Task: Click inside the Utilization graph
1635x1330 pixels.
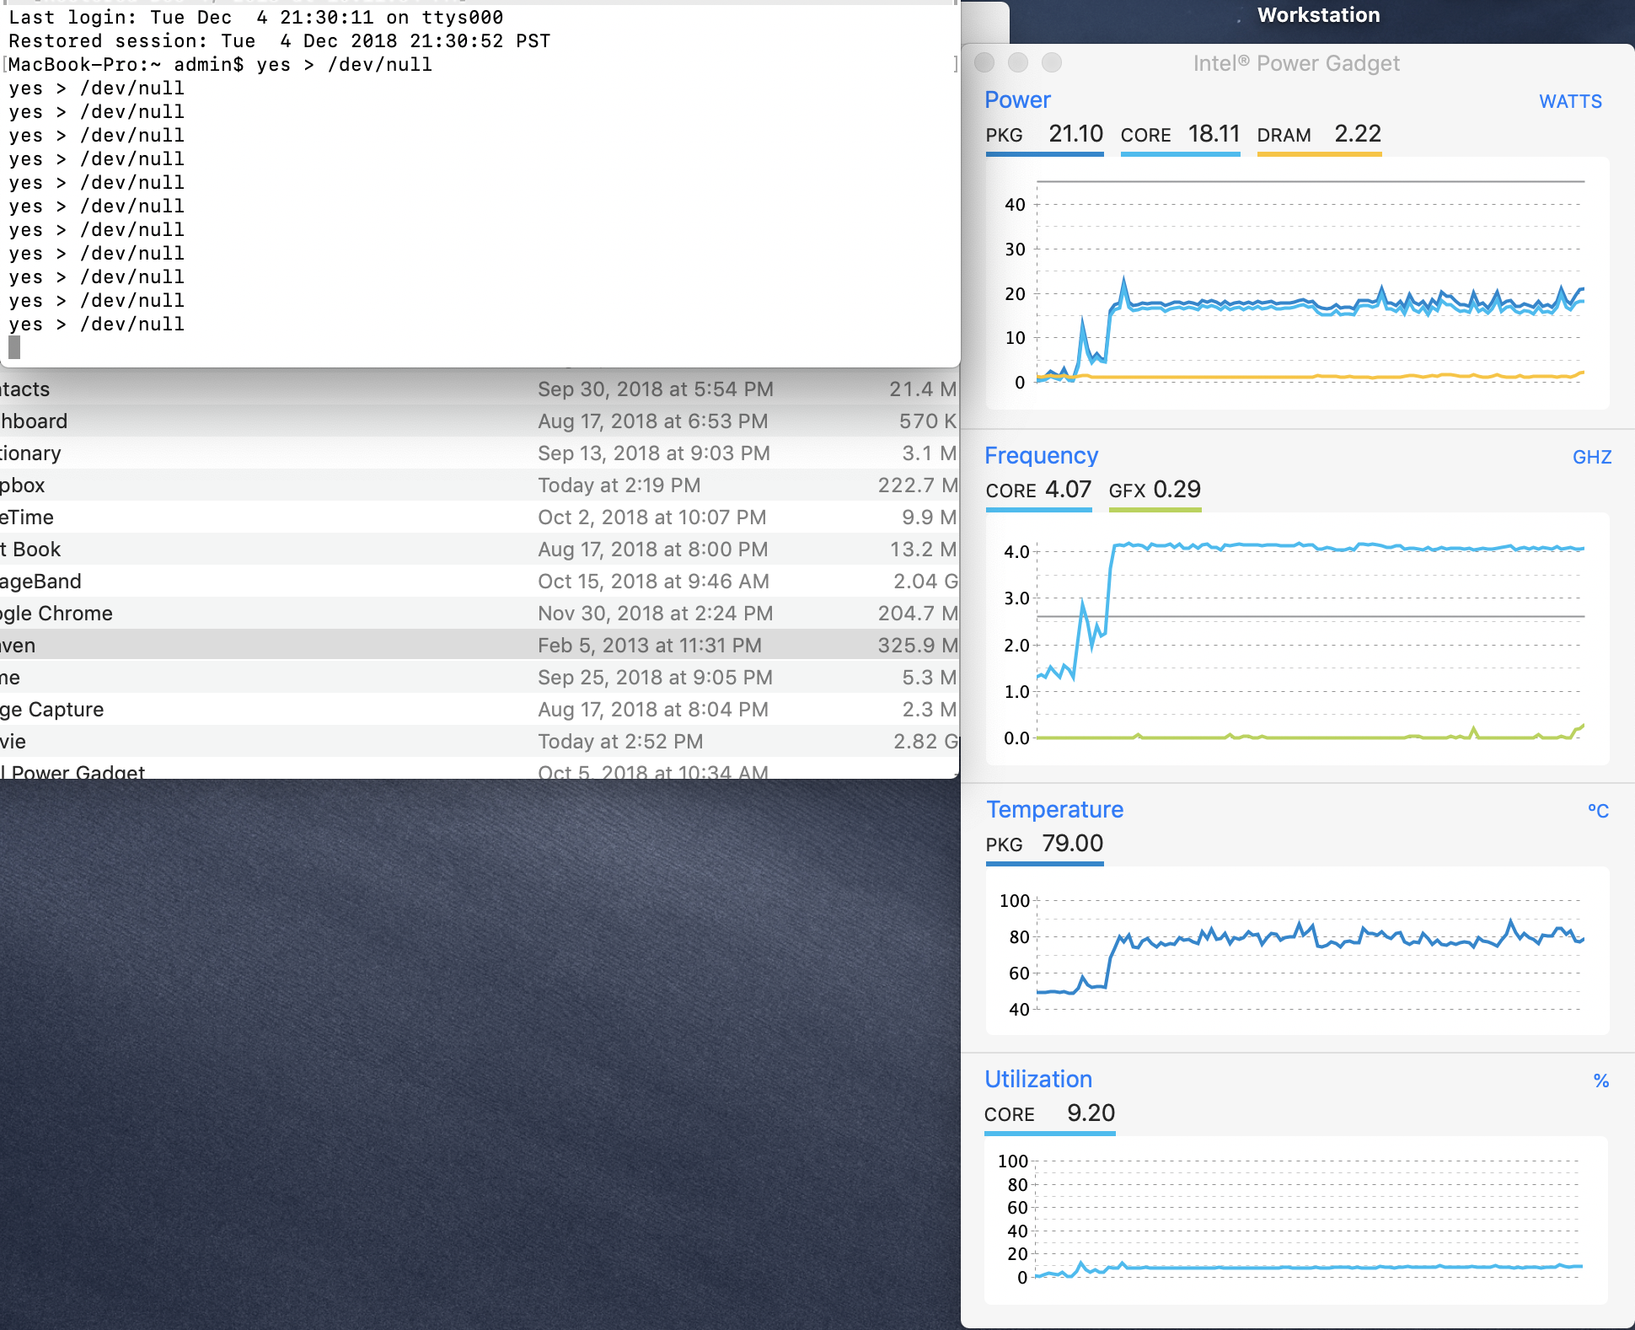Action: [x=1297, y=1220]
